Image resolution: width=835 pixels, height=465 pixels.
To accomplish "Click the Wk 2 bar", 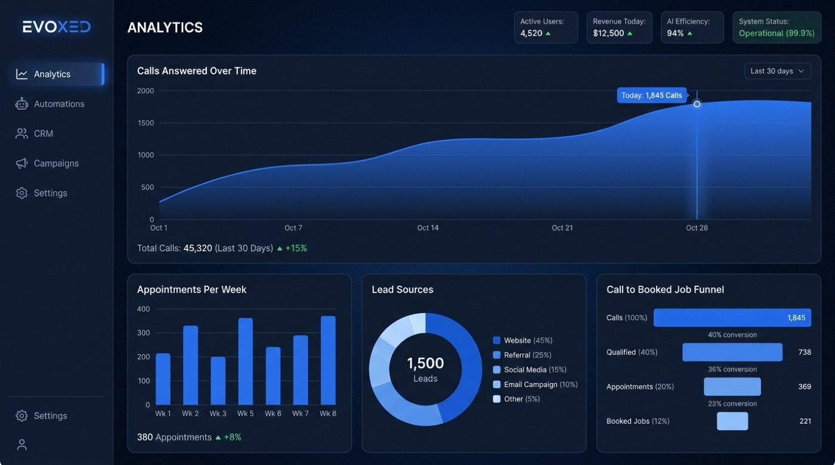I will pos(190,365).
